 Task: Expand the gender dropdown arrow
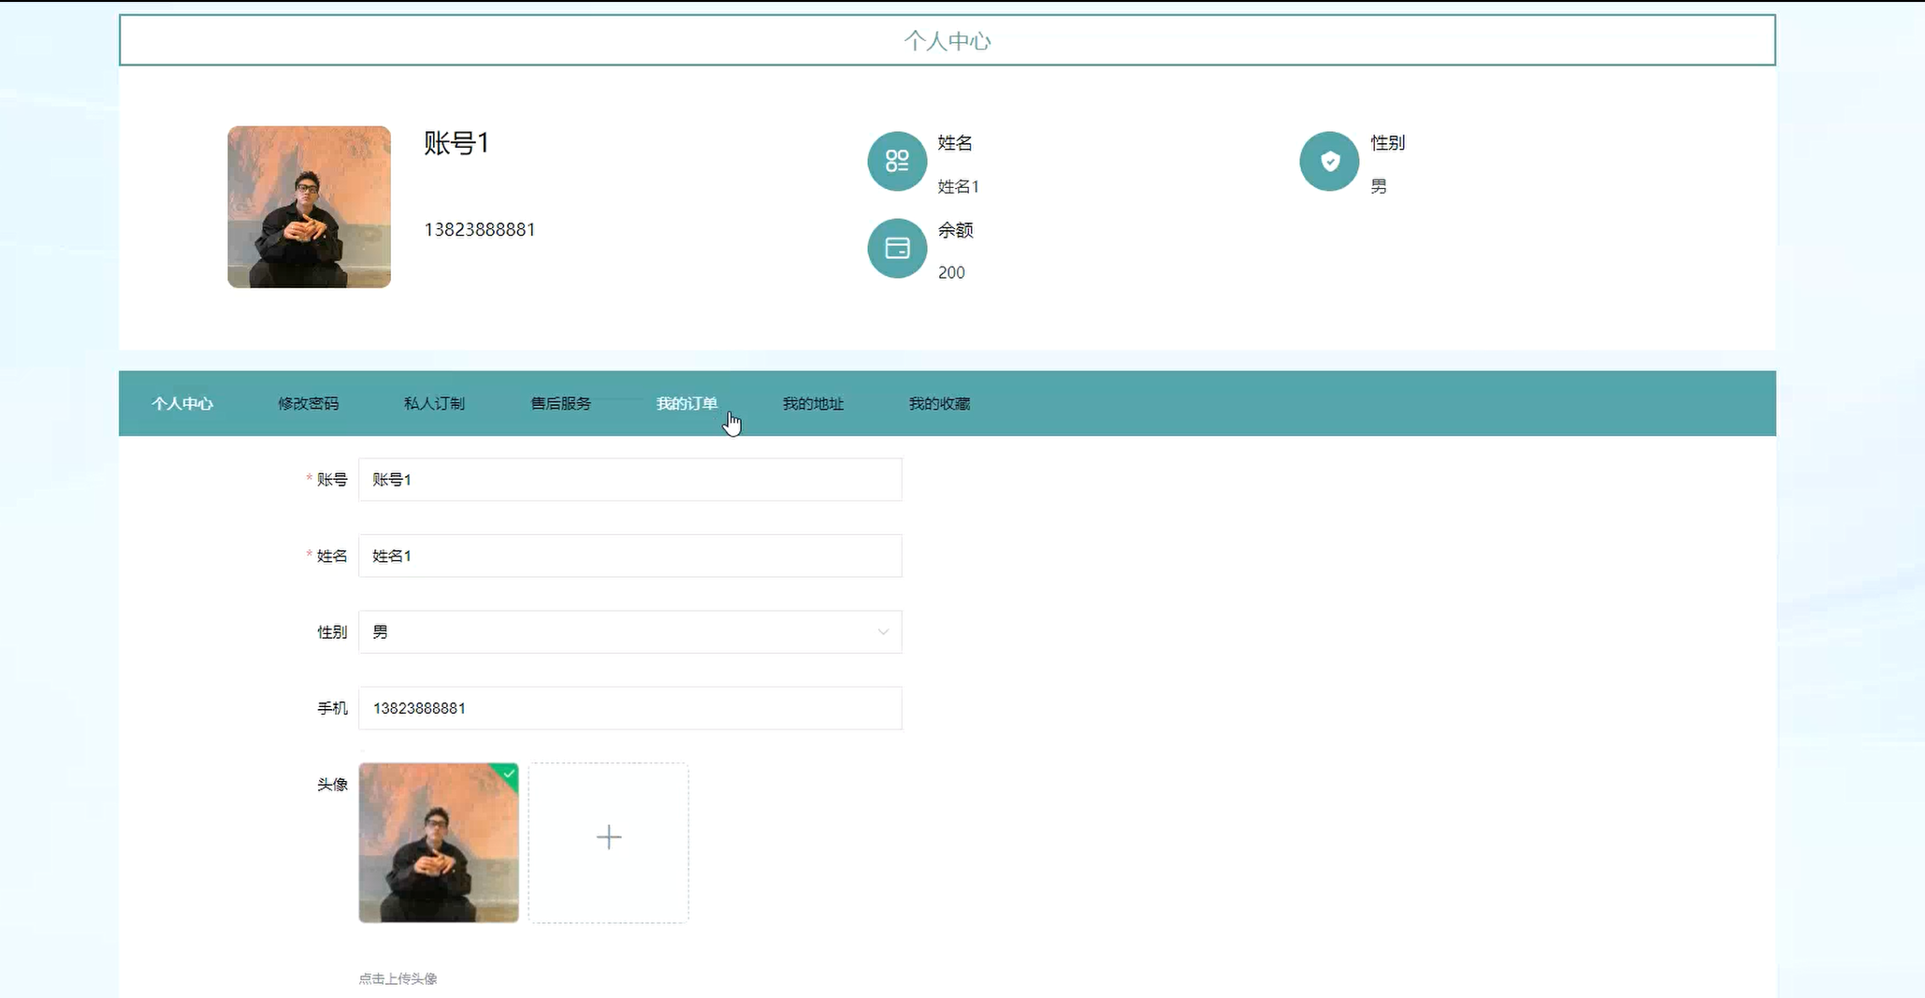coord(882,632)
